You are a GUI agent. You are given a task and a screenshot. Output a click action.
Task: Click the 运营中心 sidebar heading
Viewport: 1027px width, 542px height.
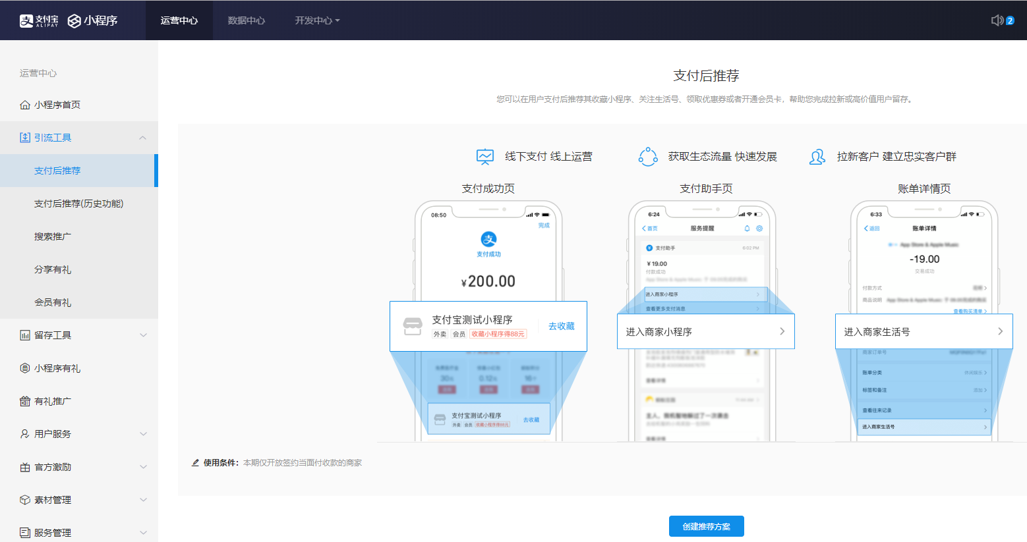[x=38, y=73]
